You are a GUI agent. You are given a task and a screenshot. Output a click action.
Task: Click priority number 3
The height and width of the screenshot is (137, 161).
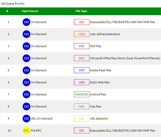coord(8,46)
